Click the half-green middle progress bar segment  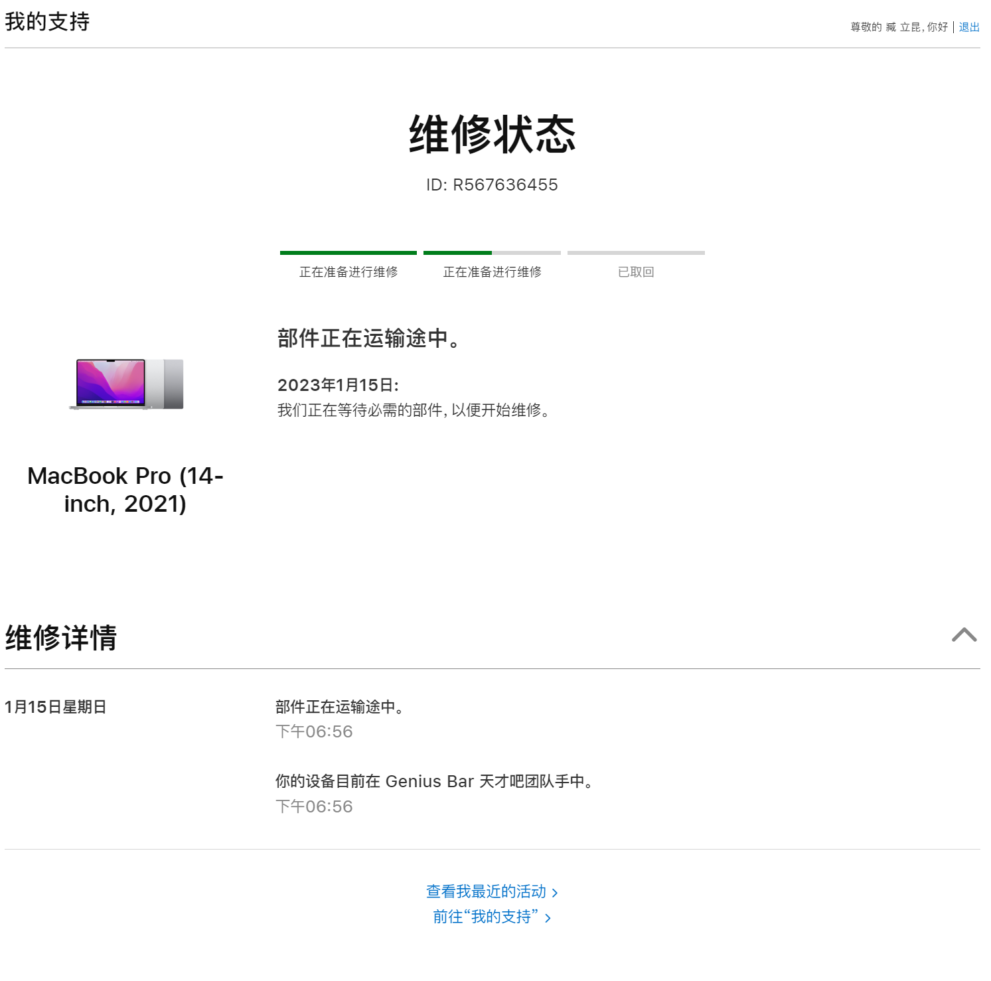point(492,253)
